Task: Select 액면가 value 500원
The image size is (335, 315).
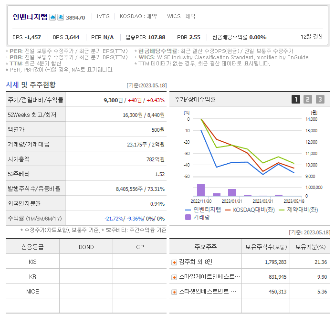Action: (x=158, y=130)
